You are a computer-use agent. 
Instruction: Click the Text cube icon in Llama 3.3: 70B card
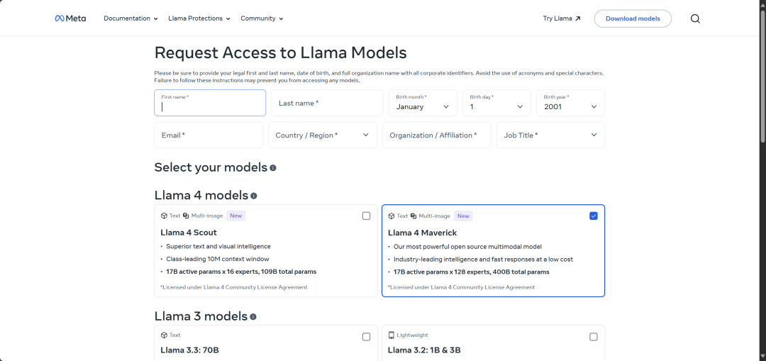point(164,335)
